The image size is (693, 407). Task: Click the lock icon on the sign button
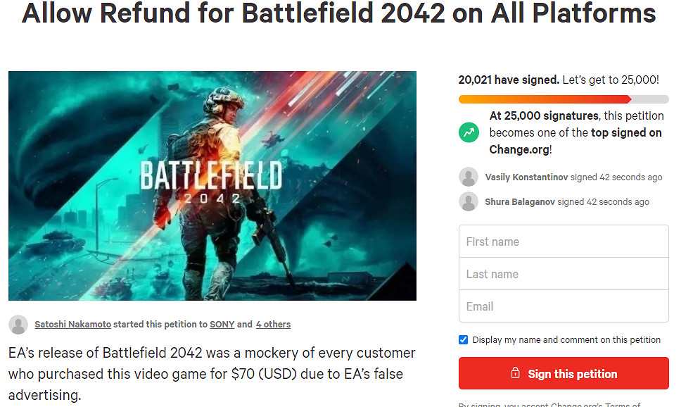516,374
